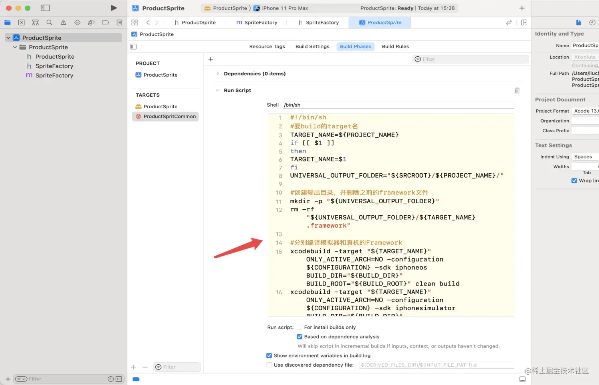This screenshot has height=385, width=599.
Task: Click the discovered dependency file path field
Action: (436, 365)
